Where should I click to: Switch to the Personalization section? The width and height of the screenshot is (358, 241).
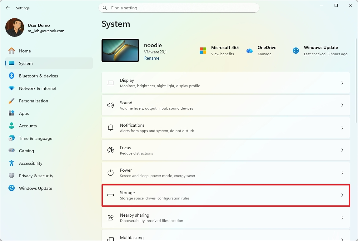[x=33, y=101]
